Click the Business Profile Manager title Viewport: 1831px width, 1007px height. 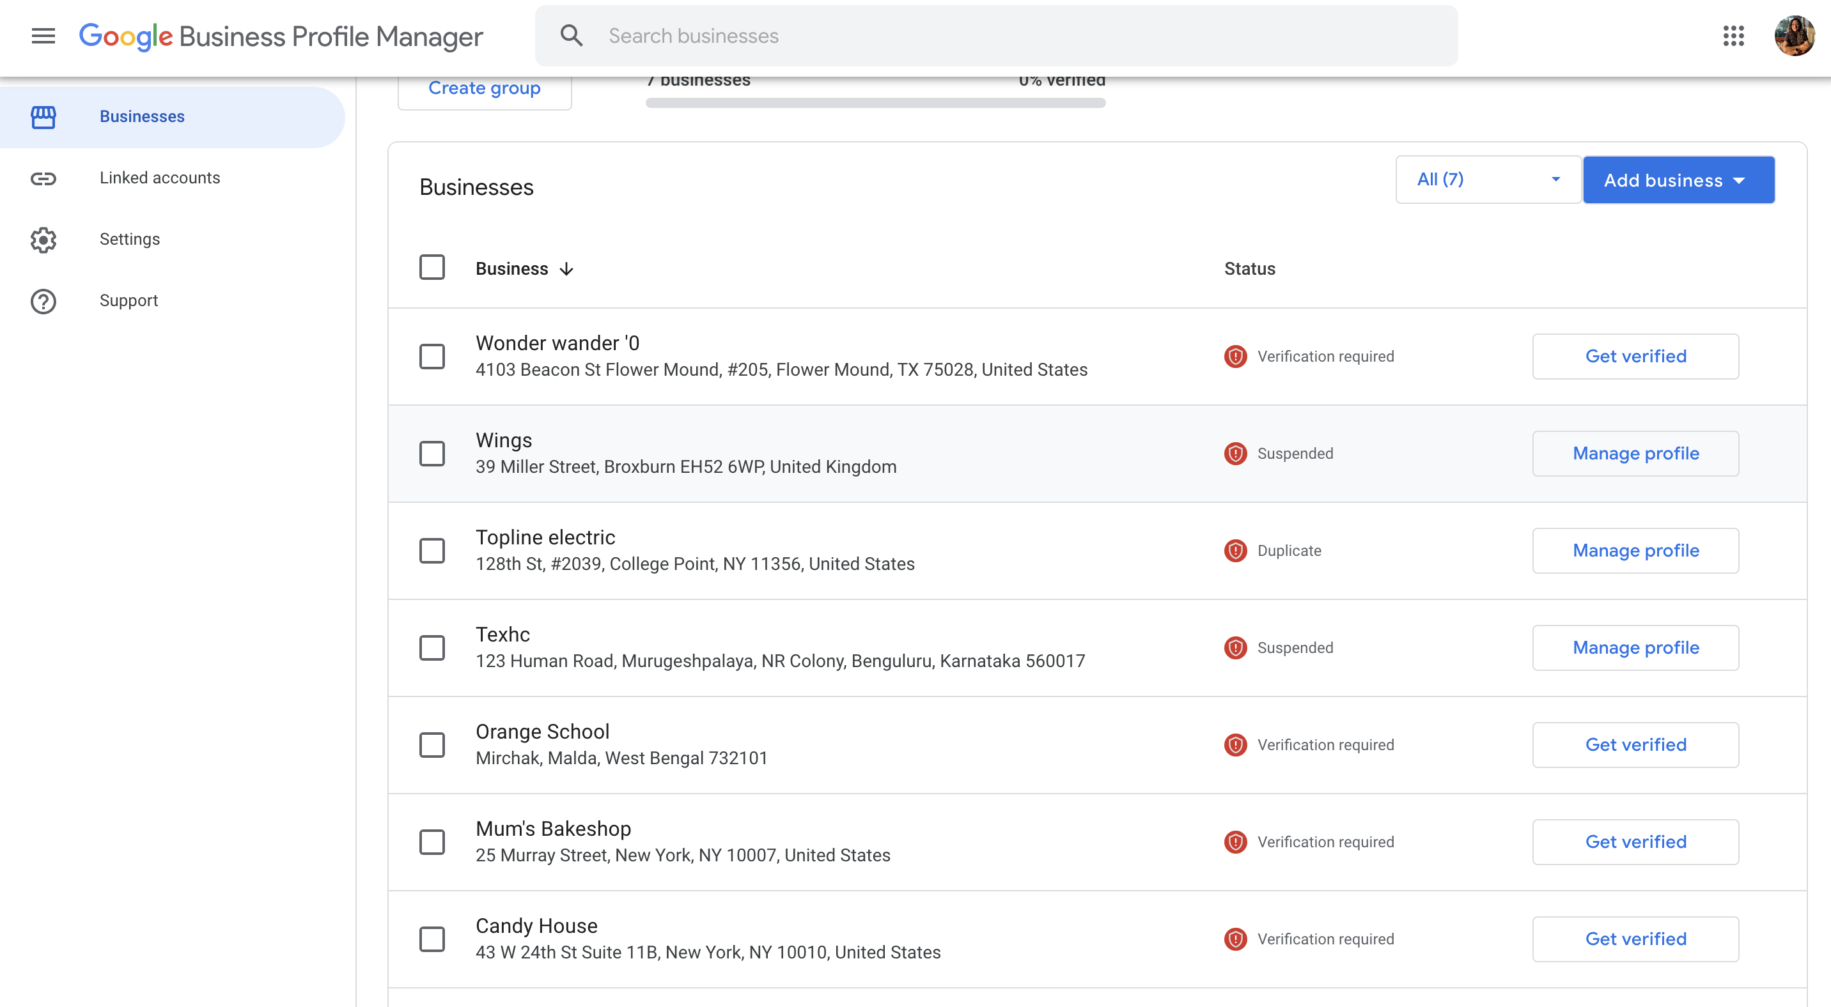coord(331,37)
